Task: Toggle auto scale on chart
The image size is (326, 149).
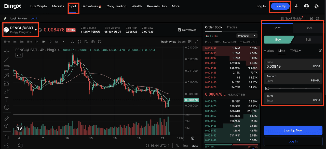Action: click(x=195, y=146)
